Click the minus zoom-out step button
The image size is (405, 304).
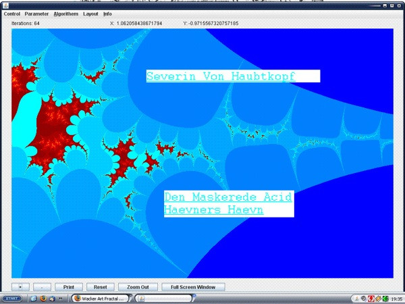42,287
